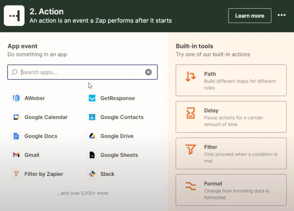Select the Google Docs app icon
The image size is (294, 211).
(16, 136)
